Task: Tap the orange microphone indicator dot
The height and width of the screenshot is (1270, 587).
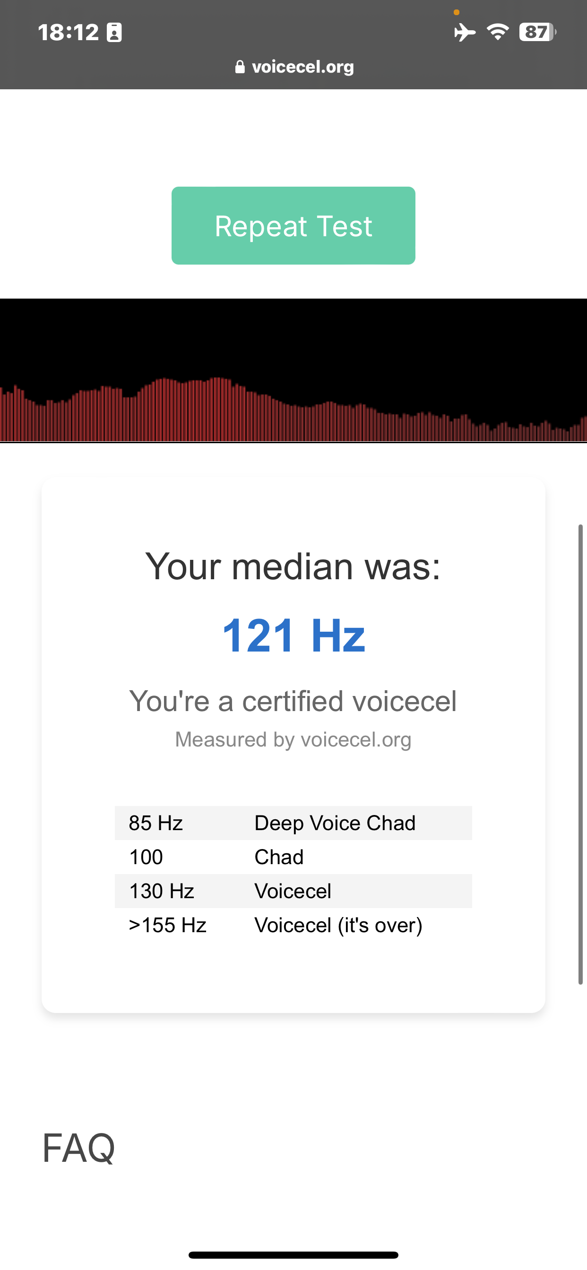Action: (456, 12)
